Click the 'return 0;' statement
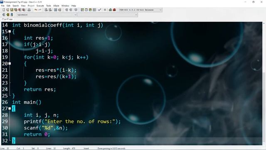 [x=37, y=134]
